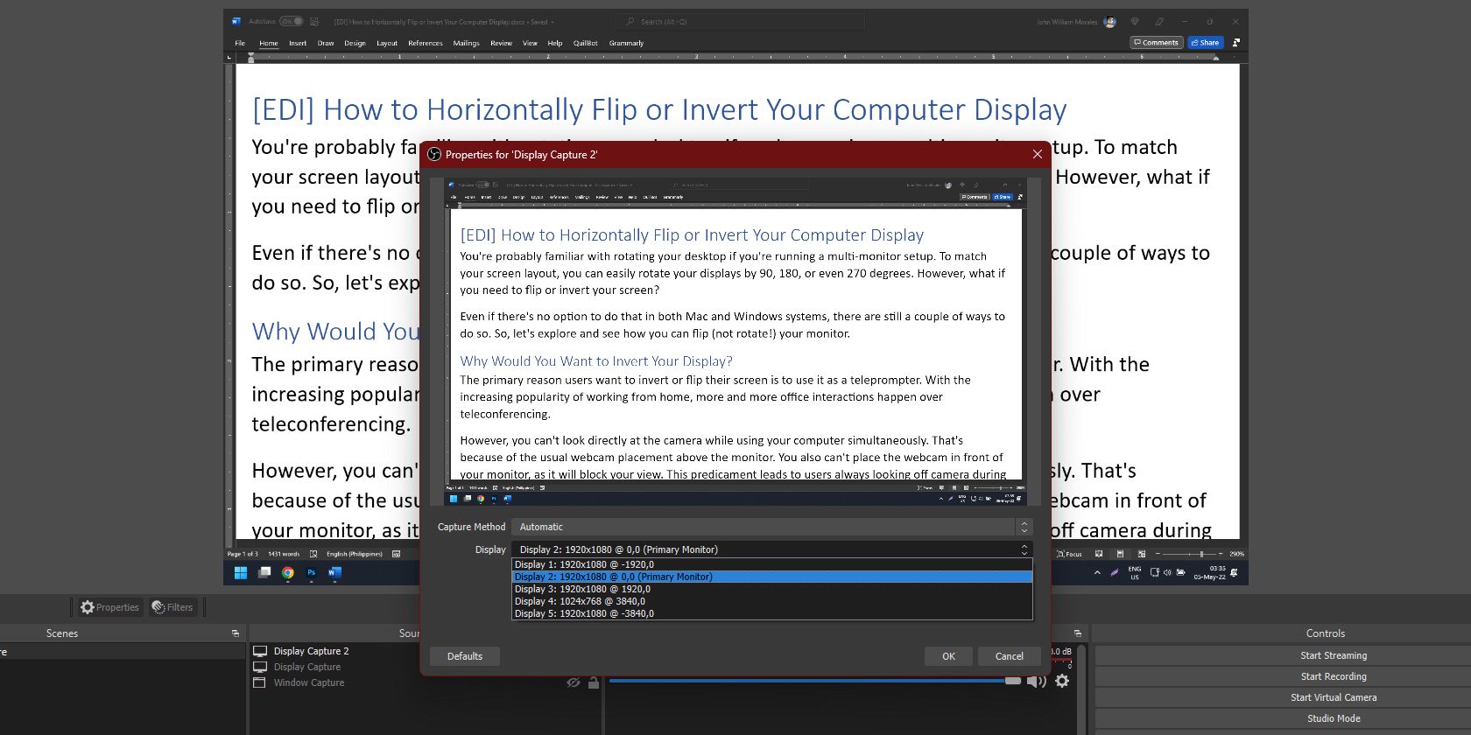Switch to Design tab in Word

(x=355, y=43)
